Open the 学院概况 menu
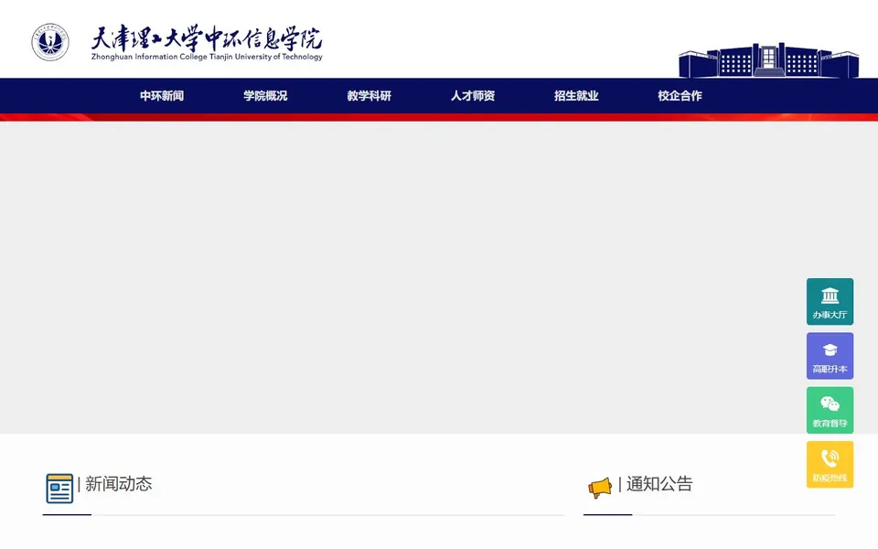 (265, 96)
